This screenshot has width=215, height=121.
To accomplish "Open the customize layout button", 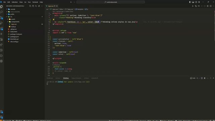I will click(x=199, y=2).
